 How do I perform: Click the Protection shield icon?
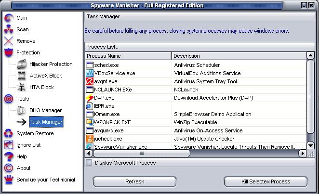pyautogui.click(x=9, y=52)
